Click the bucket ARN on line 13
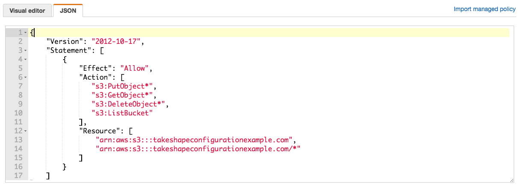Image resolution: width=518 pixels, height=190 pixels. pos(194,140)
